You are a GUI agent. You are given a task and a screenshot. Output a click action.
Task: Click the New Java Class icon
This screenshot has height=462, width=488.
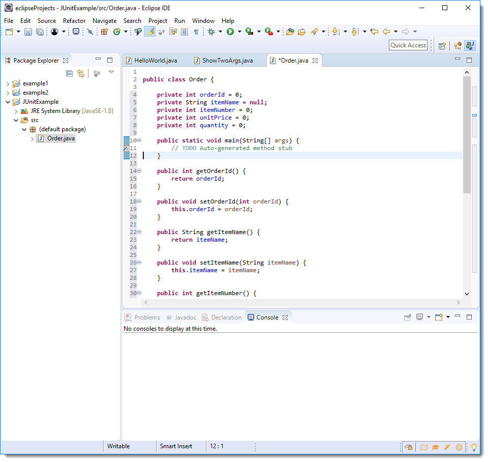tap(117, 32)
